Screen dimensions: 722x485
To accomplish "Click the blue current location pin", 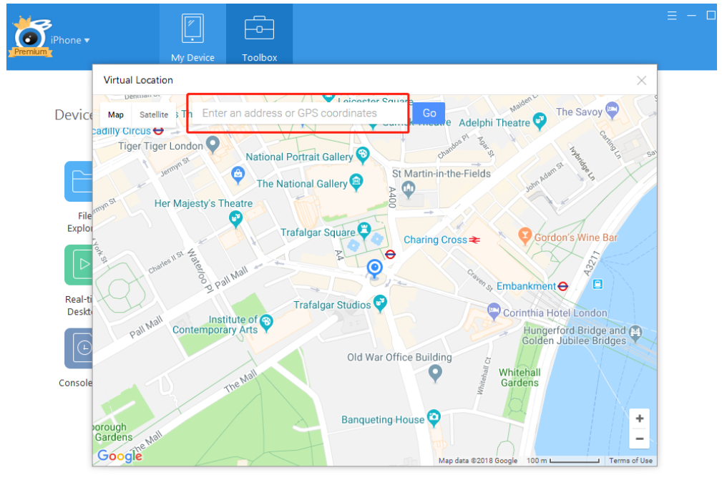I will tap(374, 269).
